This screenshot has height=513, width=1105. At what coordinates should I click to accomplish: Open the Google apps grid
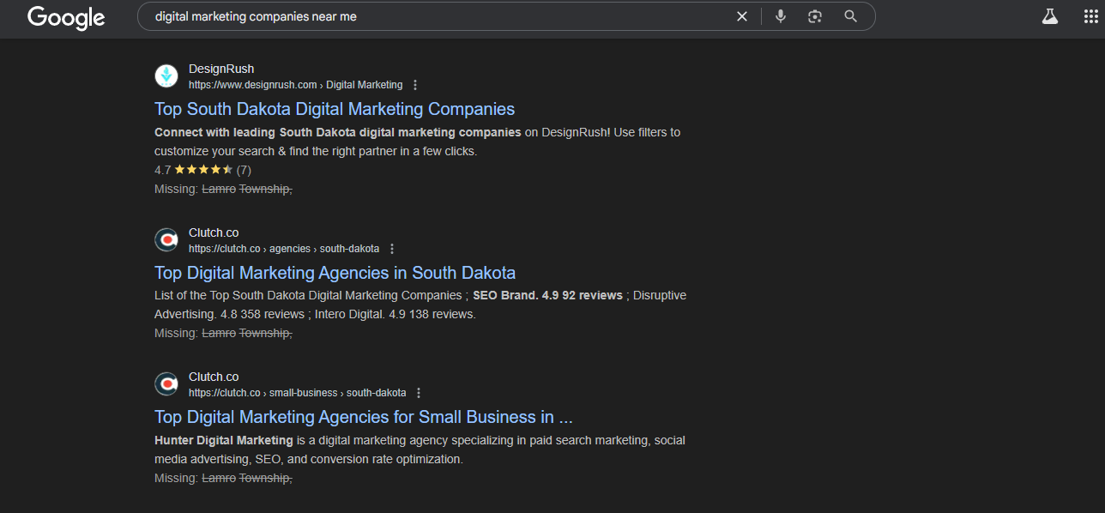(x=1091, y=16)
